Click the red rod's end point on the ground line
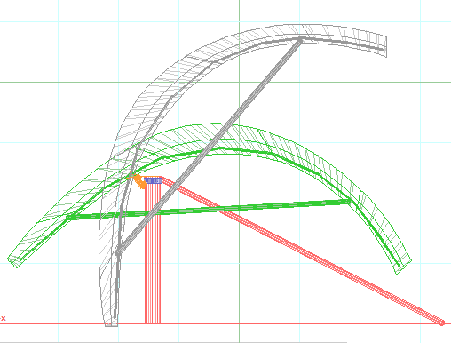 [442, 323]
